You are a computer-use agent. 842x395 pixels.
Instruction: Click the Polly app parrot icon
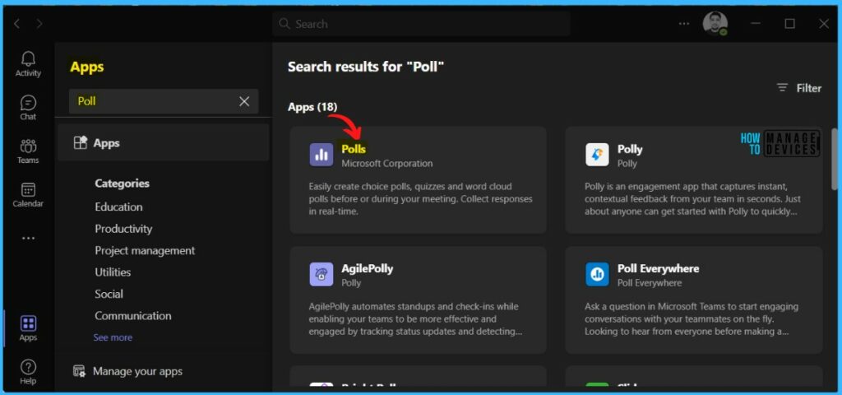click(x=597, y=155)
